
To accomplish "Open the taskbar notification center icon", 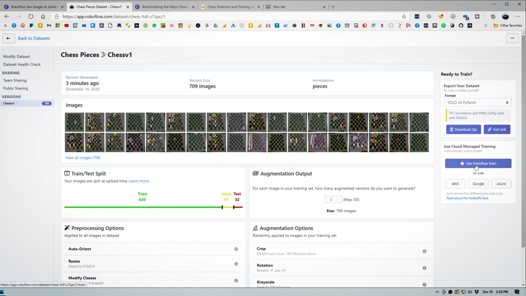I will click(x=517, y=292).
